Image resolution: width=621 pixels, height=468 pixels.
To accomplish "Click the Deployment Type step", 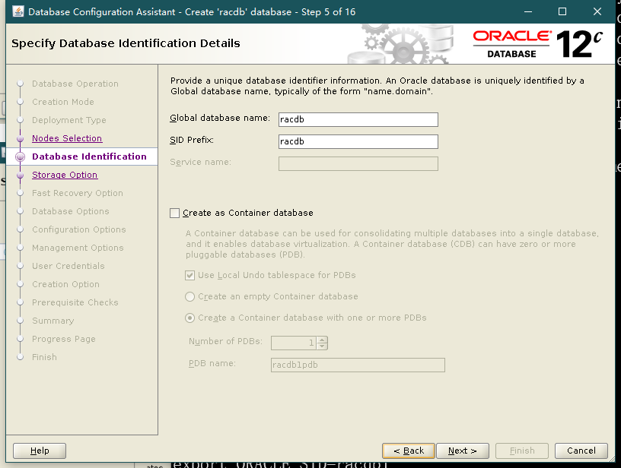I will pyautogui.click(x=69, y=120).
